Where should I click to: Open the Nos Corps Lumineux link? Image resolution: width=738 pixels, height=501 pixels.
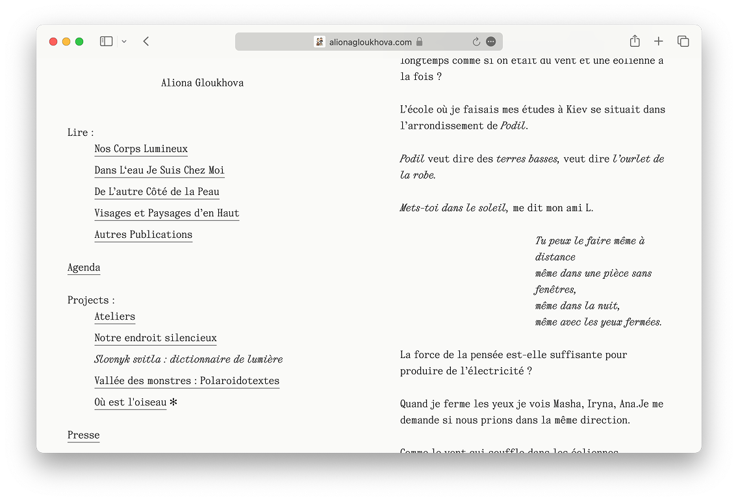pos(141,149)
